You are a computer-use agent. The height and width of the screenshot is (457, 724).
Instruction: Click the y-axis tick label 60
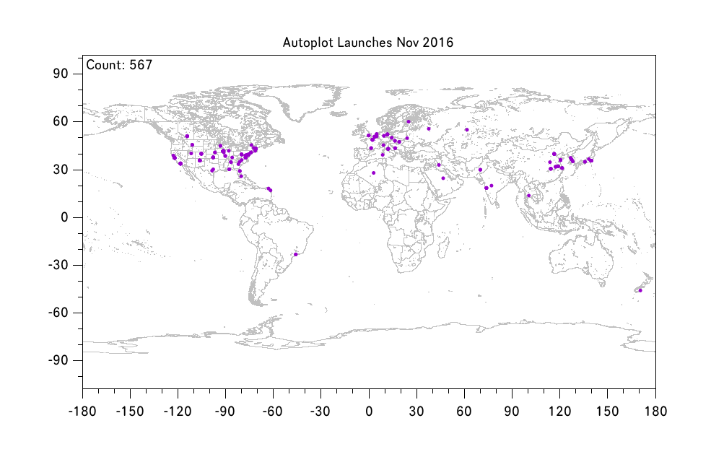tap(60, 121)
